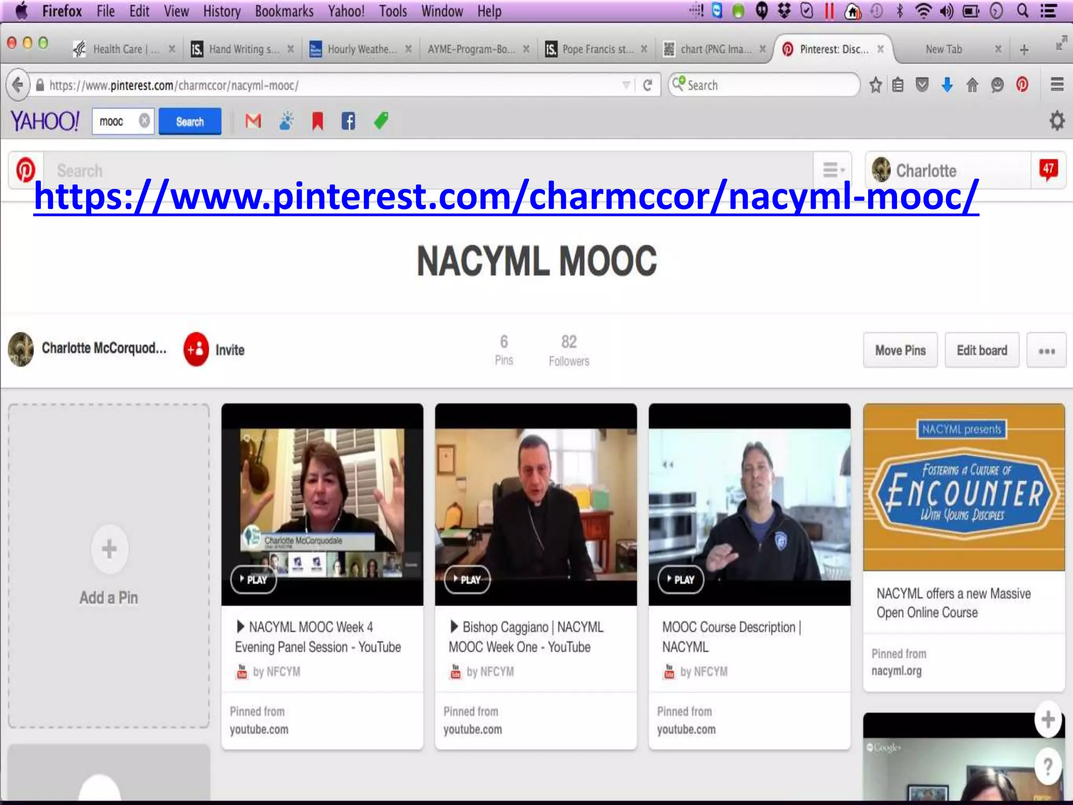Play the MOOC Course Description video
The height and width of the screenshot is (805, 1073).
pos(681,580)
